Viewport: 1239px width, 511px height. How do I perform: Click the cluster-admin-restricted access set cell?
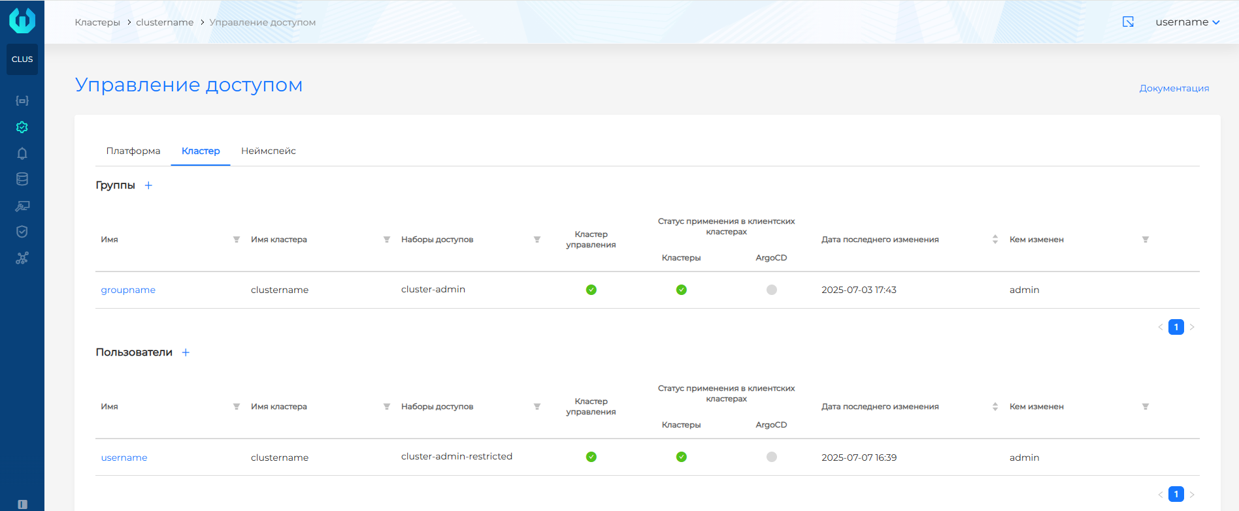[x=457, y=456]
